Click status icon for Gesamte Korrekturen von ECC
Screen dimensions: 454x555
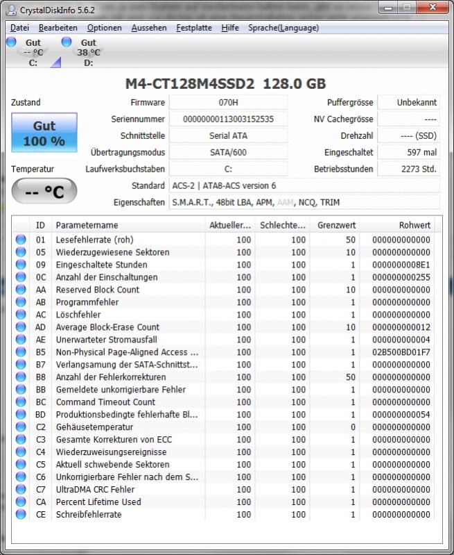[21, 439]
